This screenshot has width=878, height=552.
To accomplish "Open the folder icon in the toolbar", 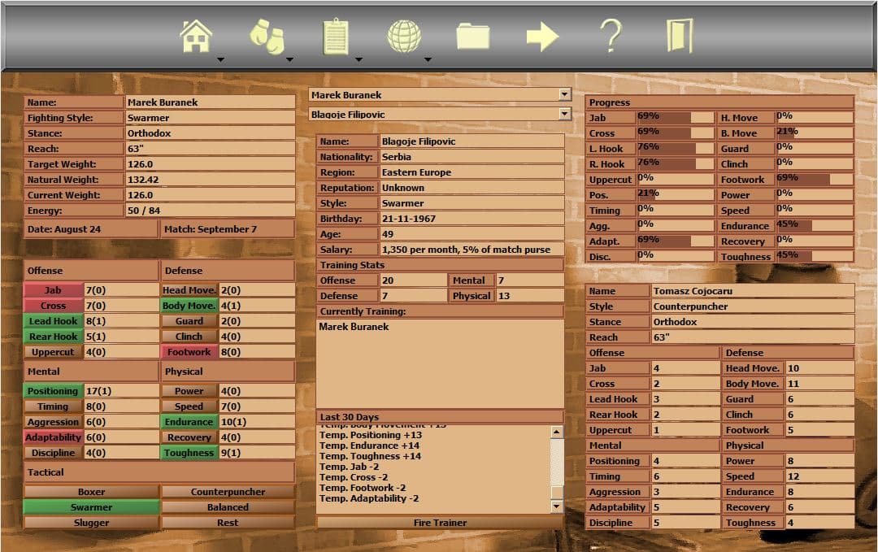I will pyautogui.click(x=474, y=35).
